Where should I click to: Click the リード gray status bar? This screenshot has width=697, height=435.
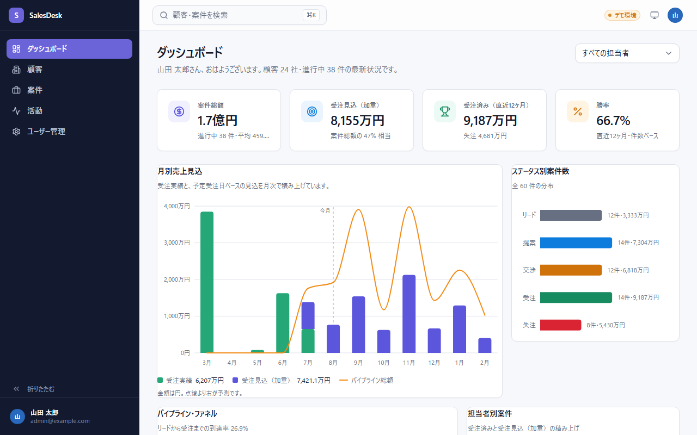[x=571, y=215]
